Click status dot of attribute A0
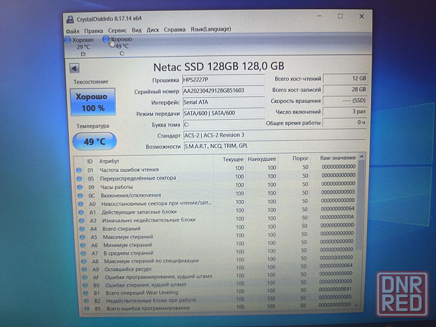The width and height of the screenshot is (436, 327). tap(81, 204)
